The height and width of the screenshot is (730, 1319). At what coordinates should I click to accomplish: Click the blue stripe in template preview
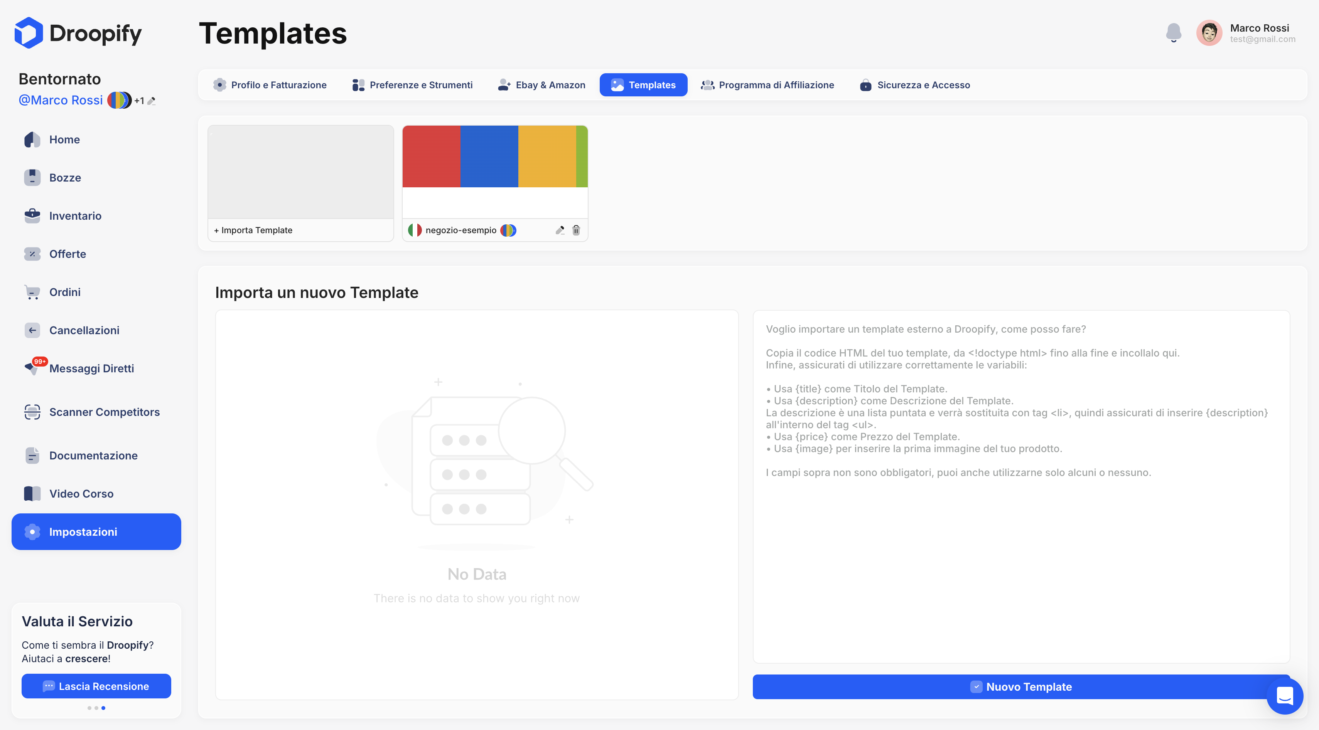489,156
